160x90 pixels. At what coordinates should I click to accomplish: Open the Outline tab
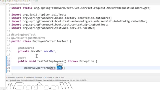click(x=48, y=77)
